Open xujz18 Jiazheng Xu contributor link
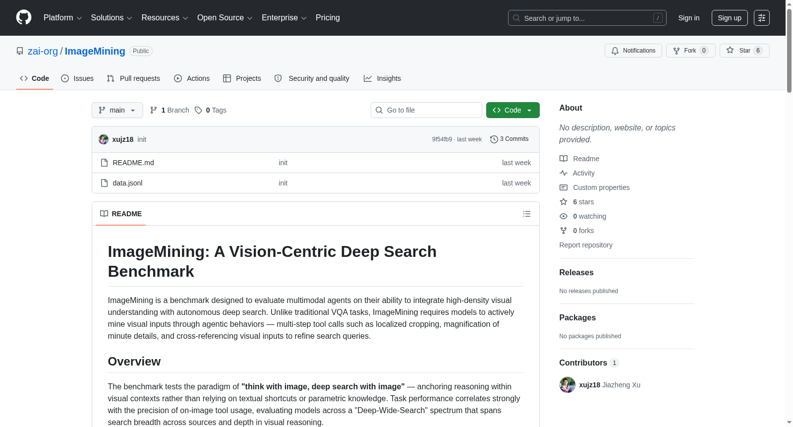Screen dimensions: 793x427 click(610, 385)
